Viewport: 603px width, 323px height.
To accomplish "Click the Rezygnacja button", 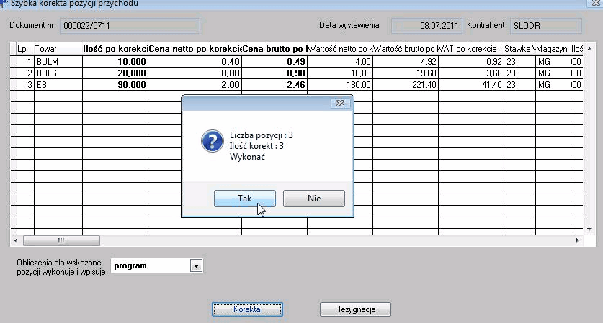I will pyautogui.click(x=355, y=309).
